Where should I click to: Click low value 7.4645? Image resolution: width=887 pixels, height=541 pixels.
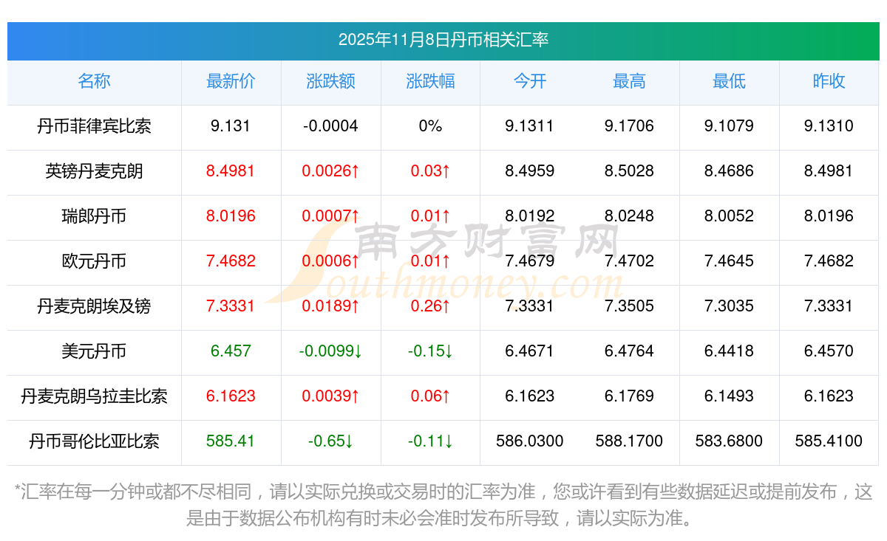729,261
